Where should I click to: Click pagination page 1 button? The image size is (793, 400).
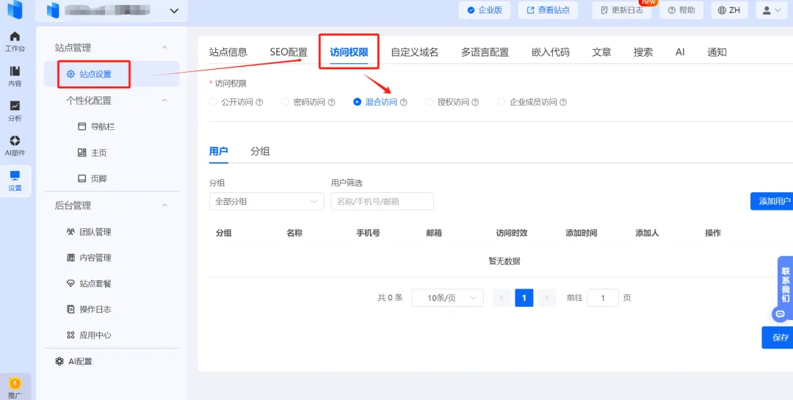point(524,298)
